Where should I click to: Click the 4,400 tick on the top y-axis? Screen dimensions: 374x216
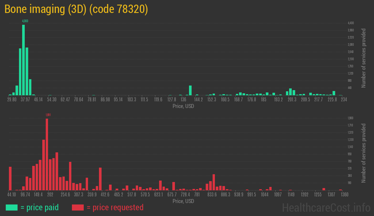(351, 23)
